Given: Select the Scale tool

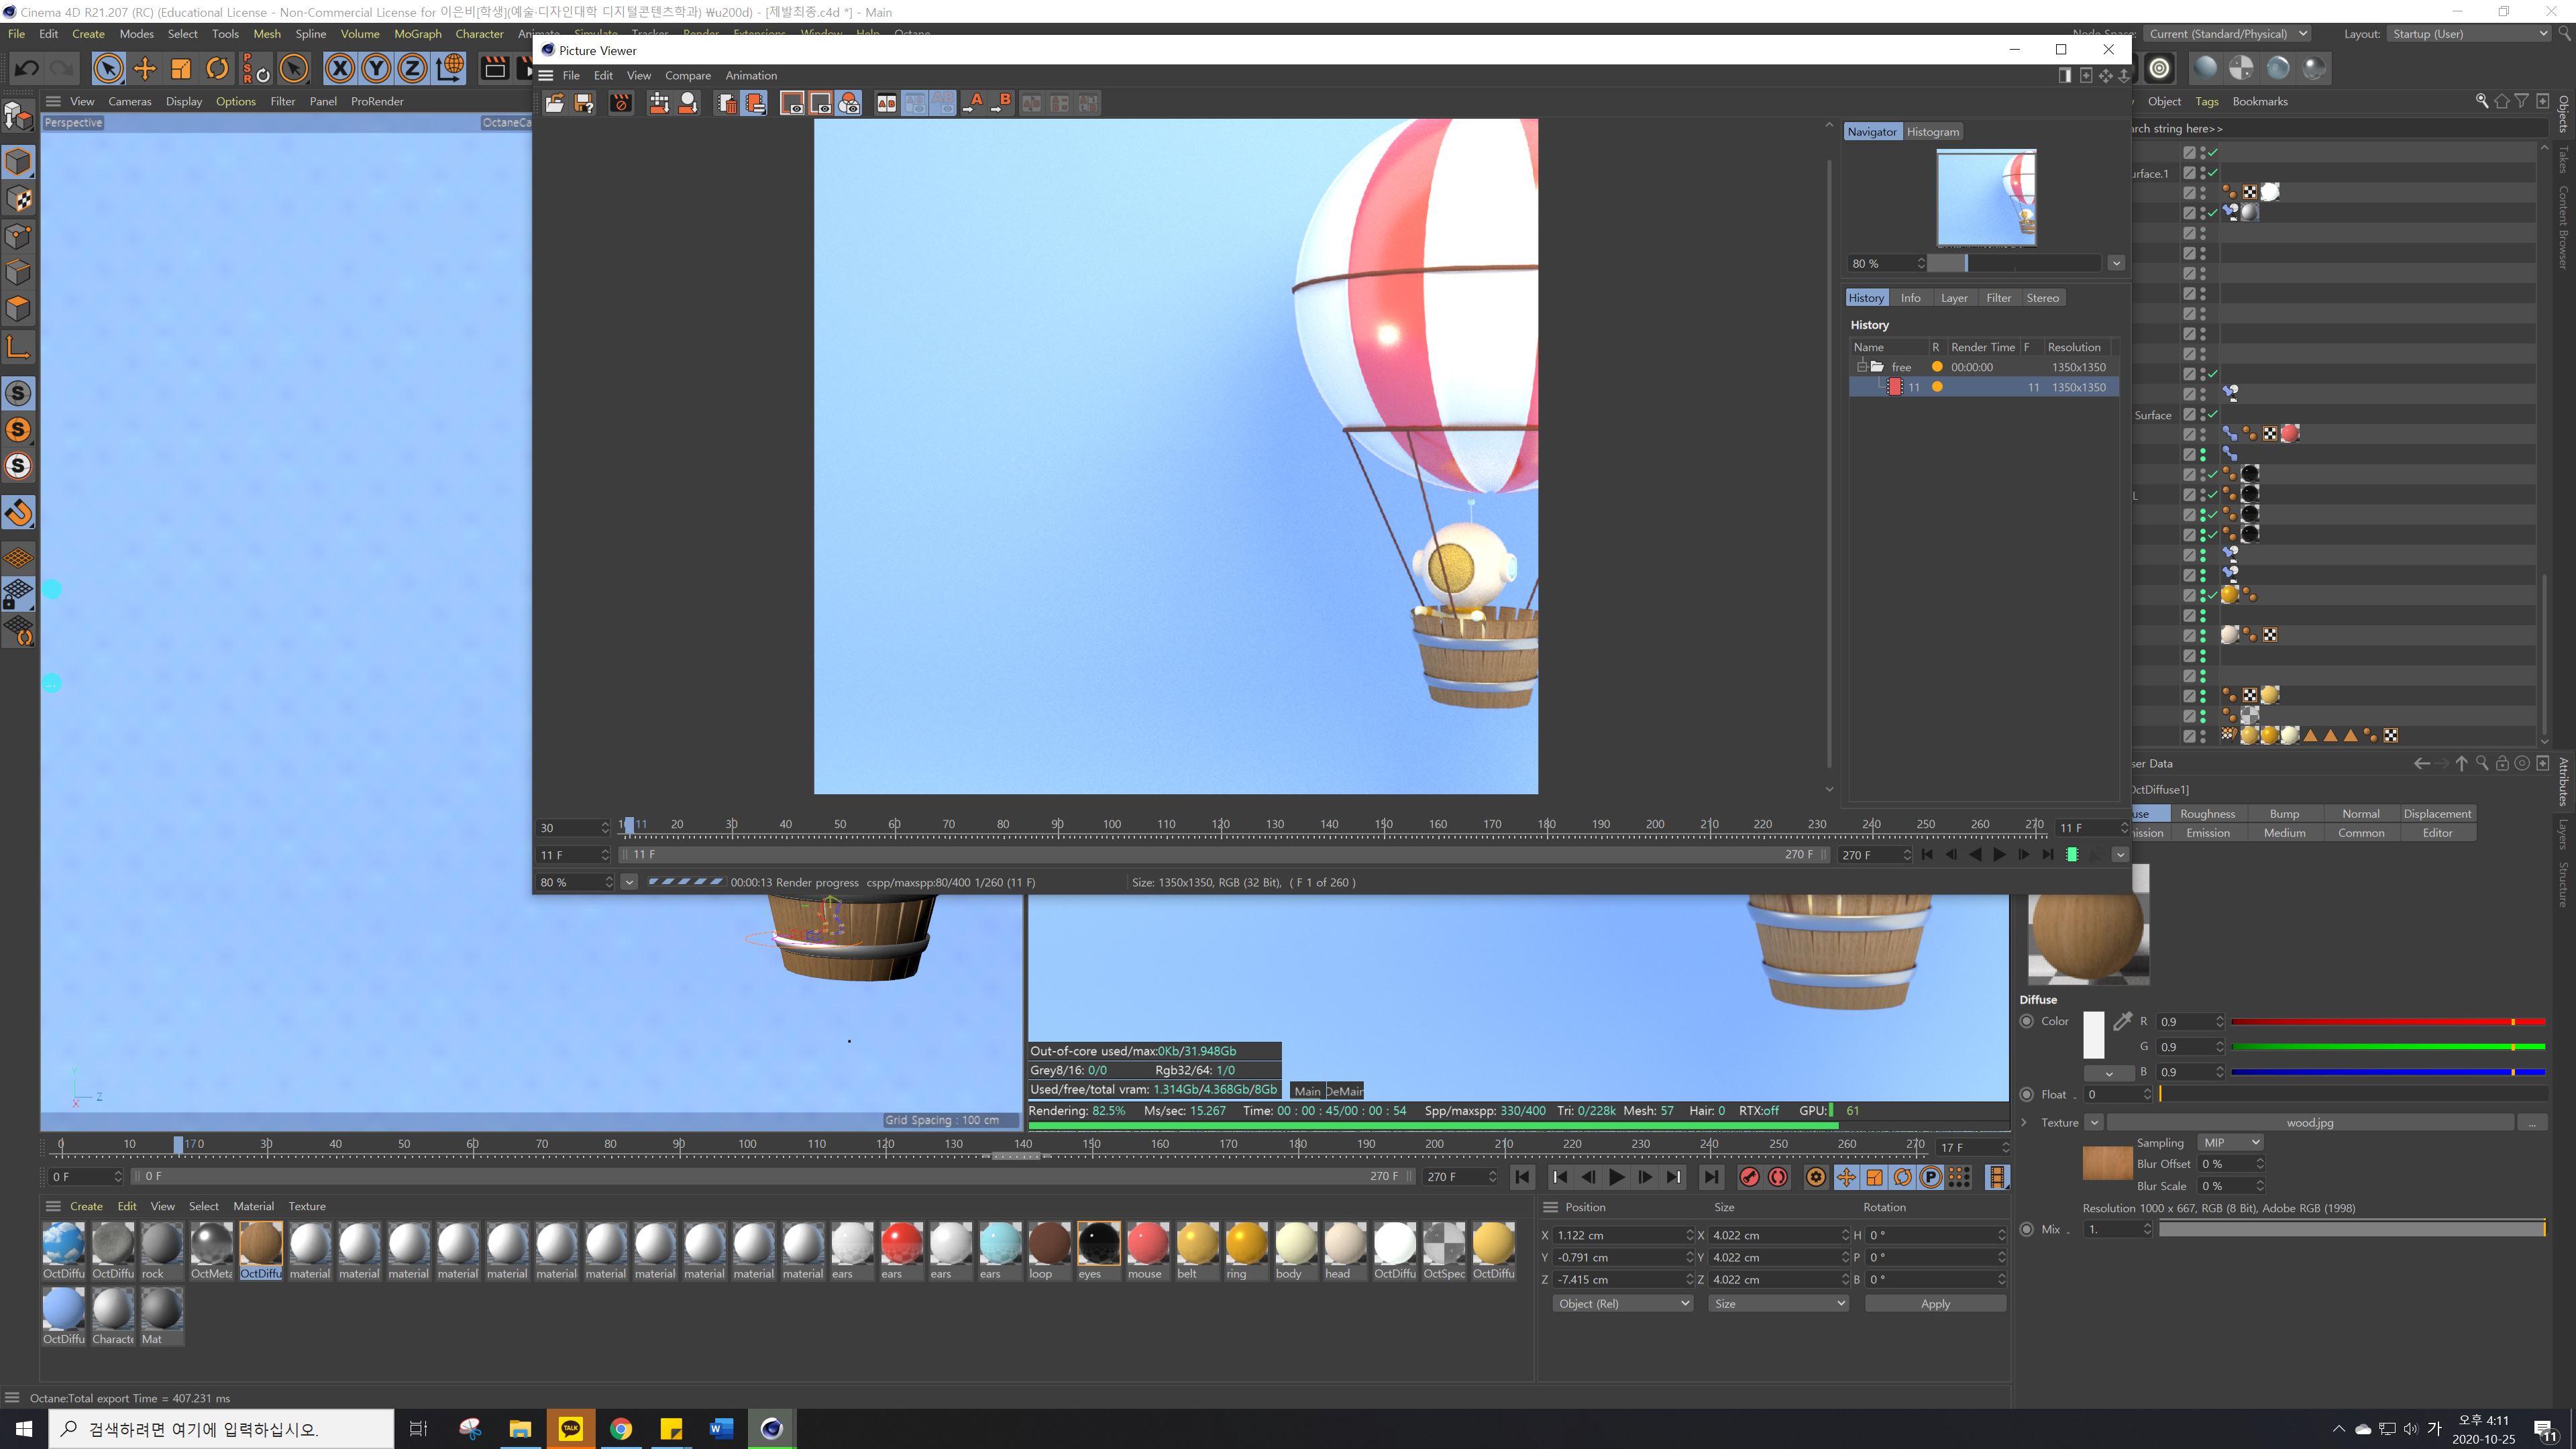Looking at the screenshot, I should [x=181, y=68].
